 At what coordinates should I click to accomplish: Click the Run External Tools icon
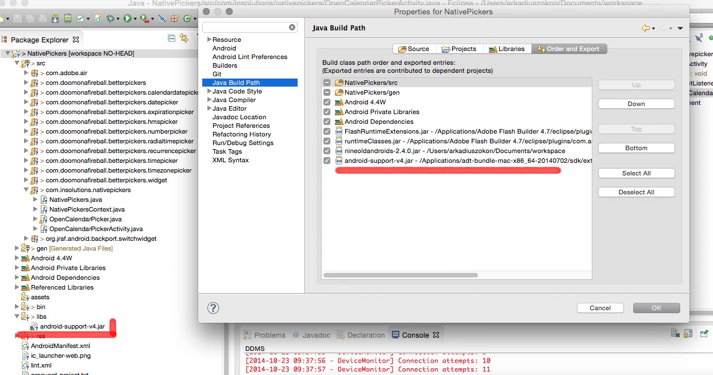(145, 19)
